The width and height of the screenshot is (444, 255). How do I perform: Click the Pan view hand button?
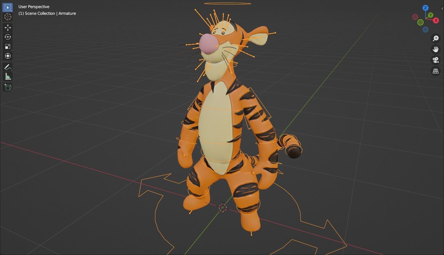(x=436, y=49)
